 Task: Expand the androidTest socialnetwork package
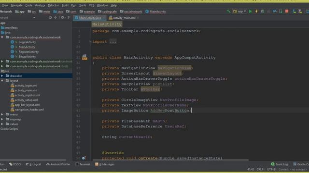[2, 62]
